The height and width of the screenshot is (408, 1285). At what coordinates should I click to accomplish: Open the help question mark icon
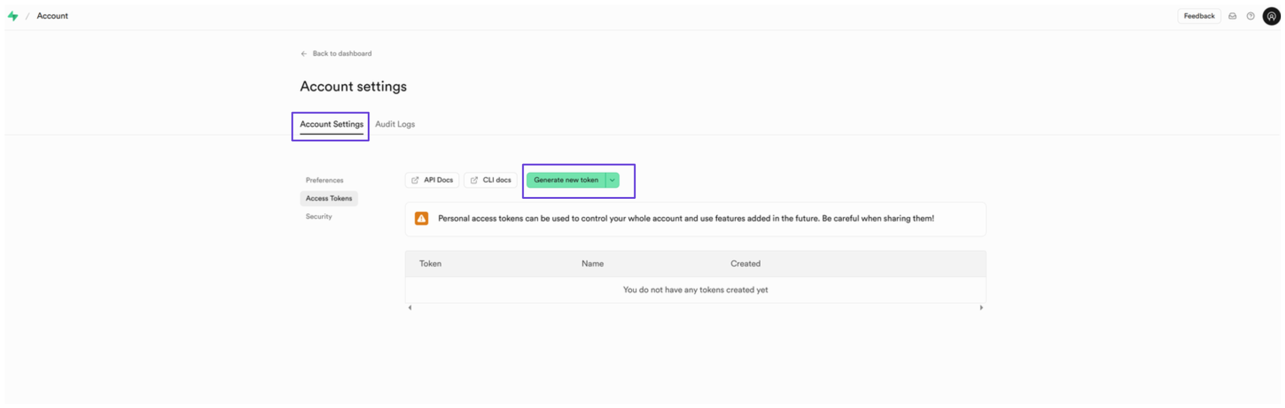click(x=1250, y=16)
